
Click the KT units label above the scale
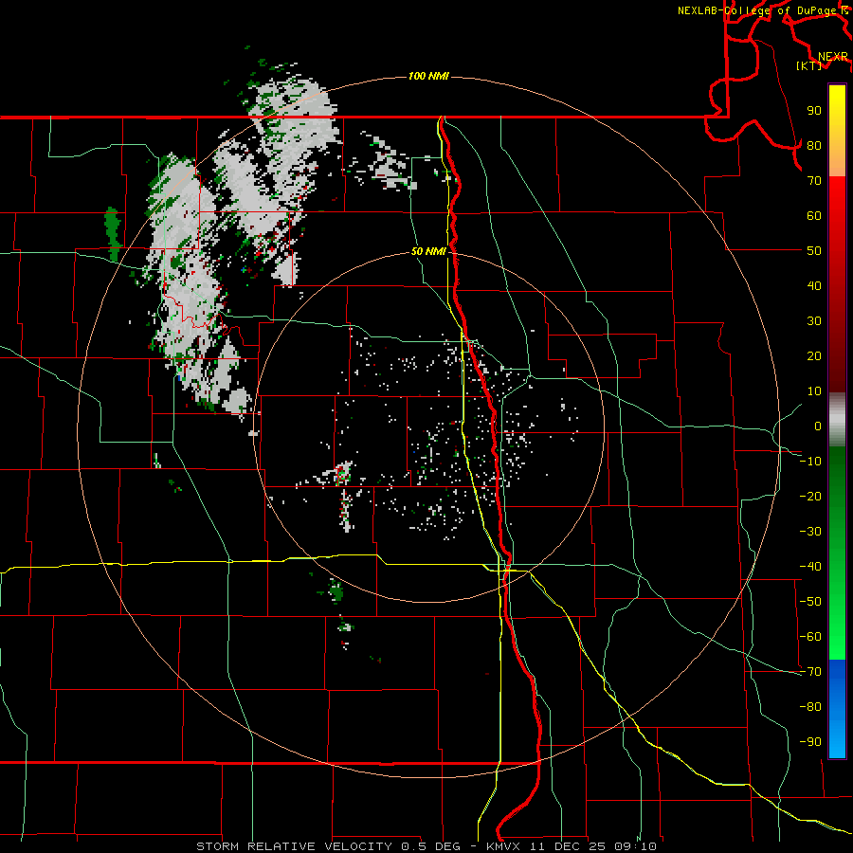(808, 65)
